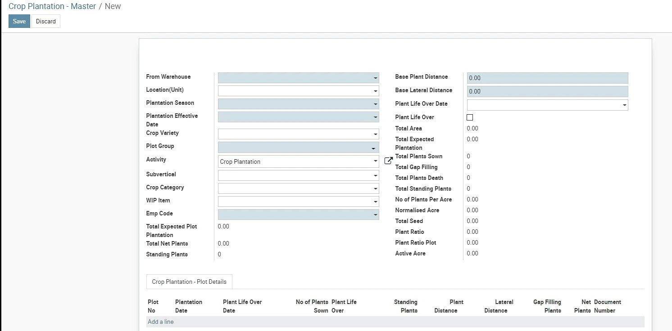Open external link icon beside Activity field
Viewport: 672px width, 331px height.
[x=388, y=161]
